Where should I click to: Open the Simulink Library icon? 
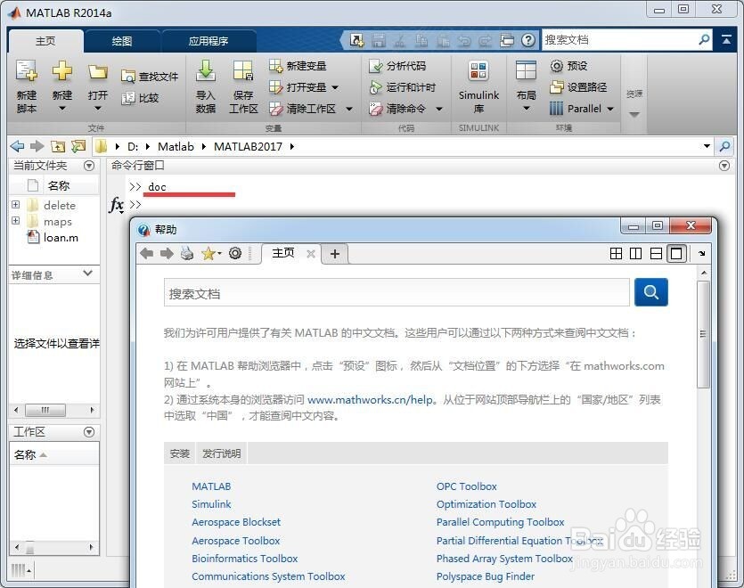(x=478, y=71)
